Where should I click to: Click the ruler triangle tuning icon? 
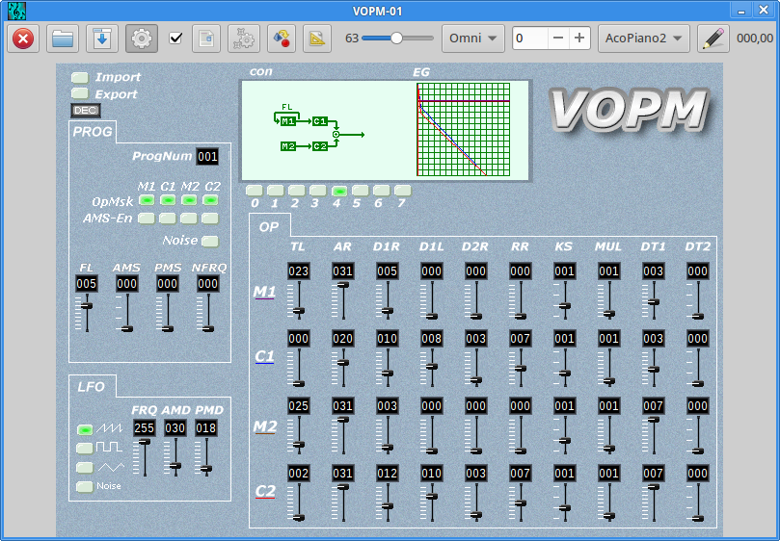click(317, 39)
